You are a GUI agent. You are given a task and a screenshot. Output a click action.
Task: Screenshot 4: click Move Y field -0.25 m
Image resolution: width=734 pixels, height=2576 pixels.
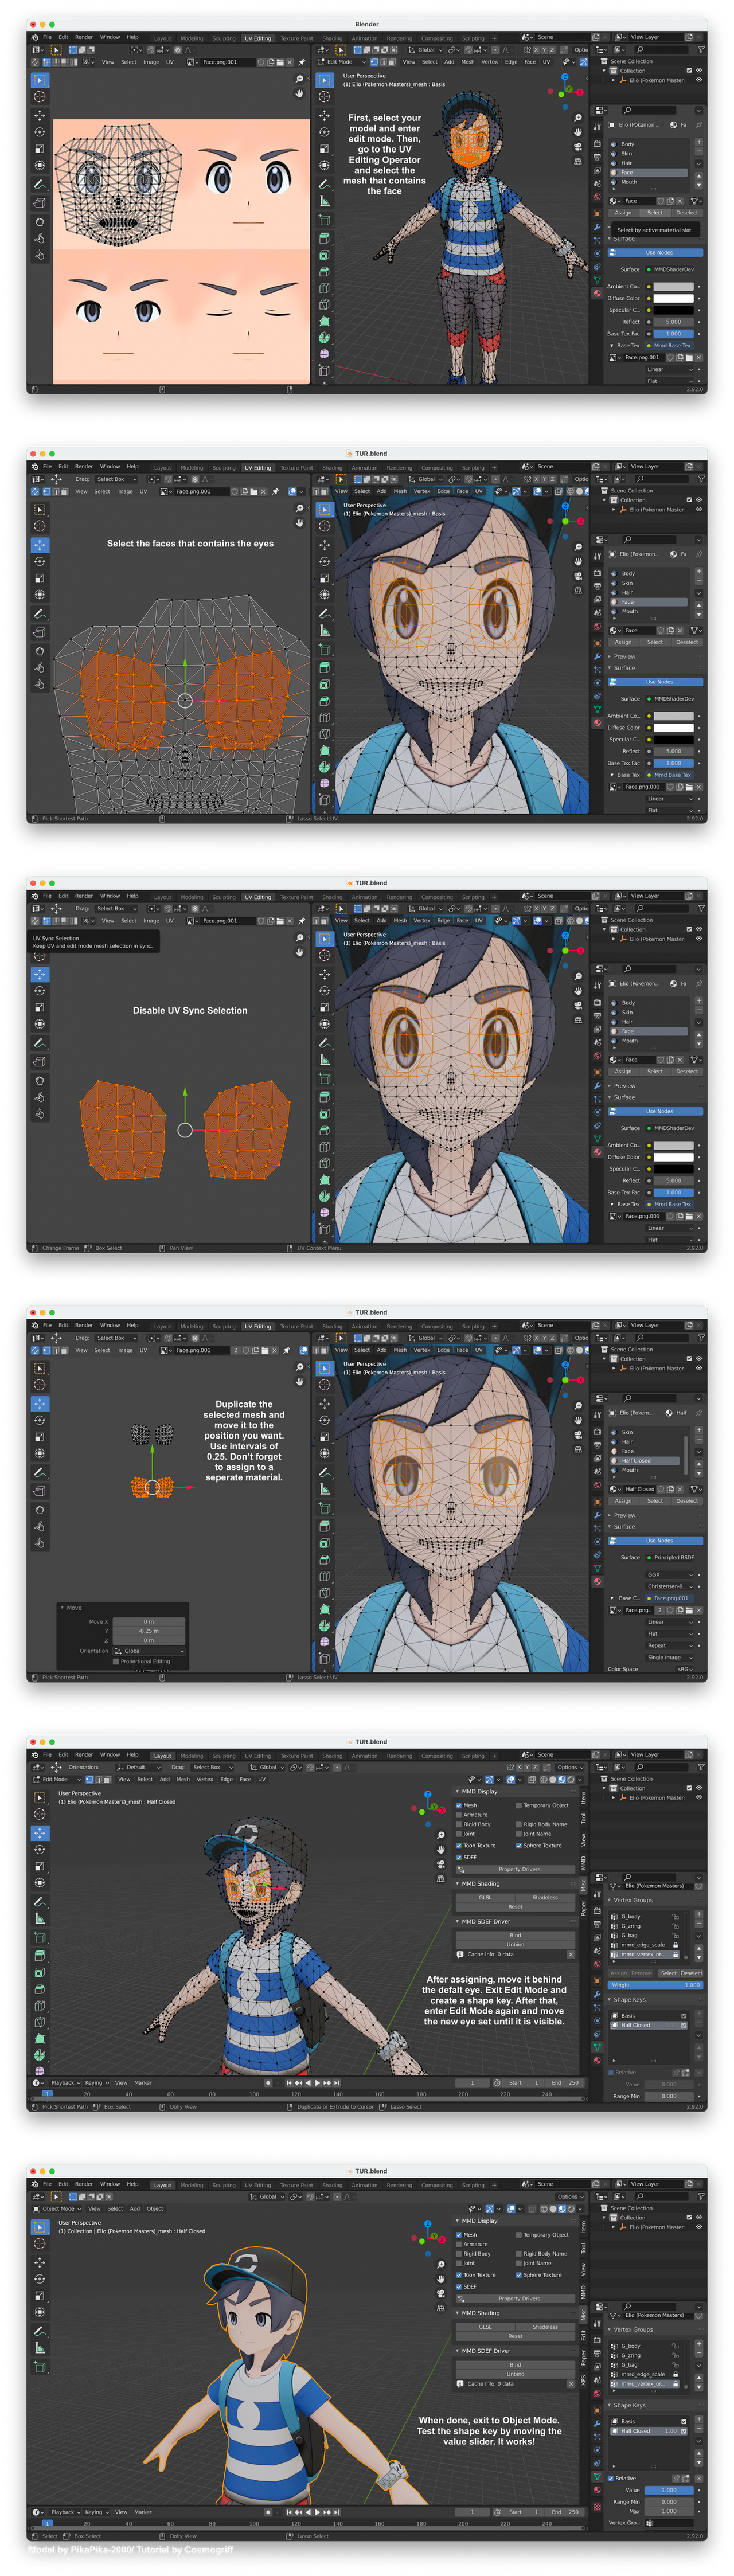pyautogui.click(x=148, y=1630)
